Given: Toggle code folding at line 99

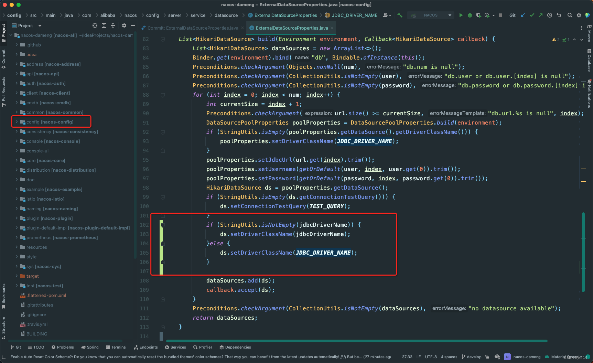Looking at the screenshot, I should point(163,197).
